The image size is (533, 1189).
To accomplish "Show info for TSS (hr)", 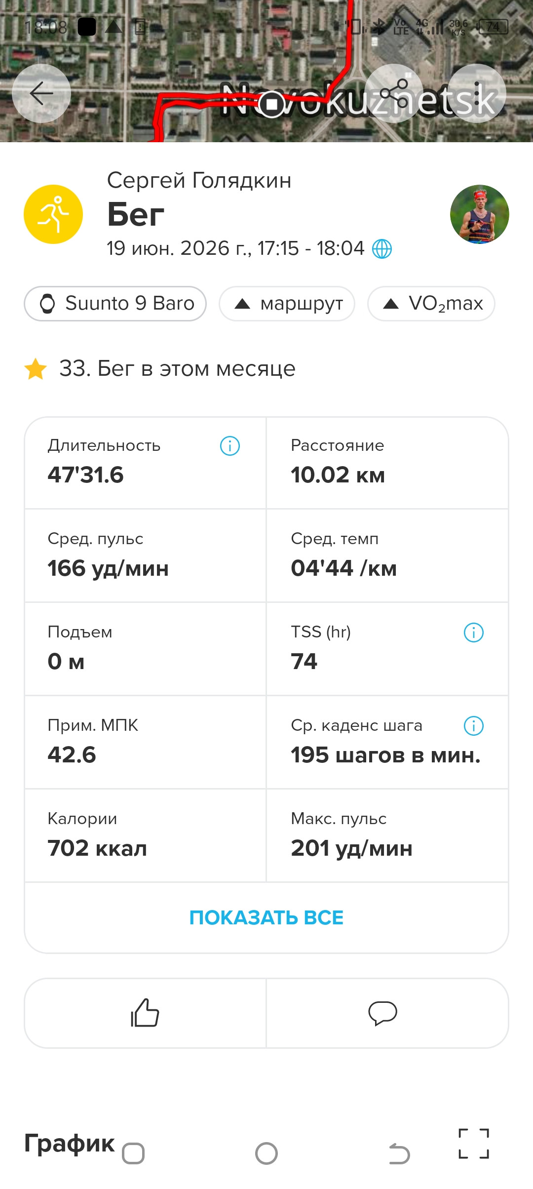I will point(474,633).
